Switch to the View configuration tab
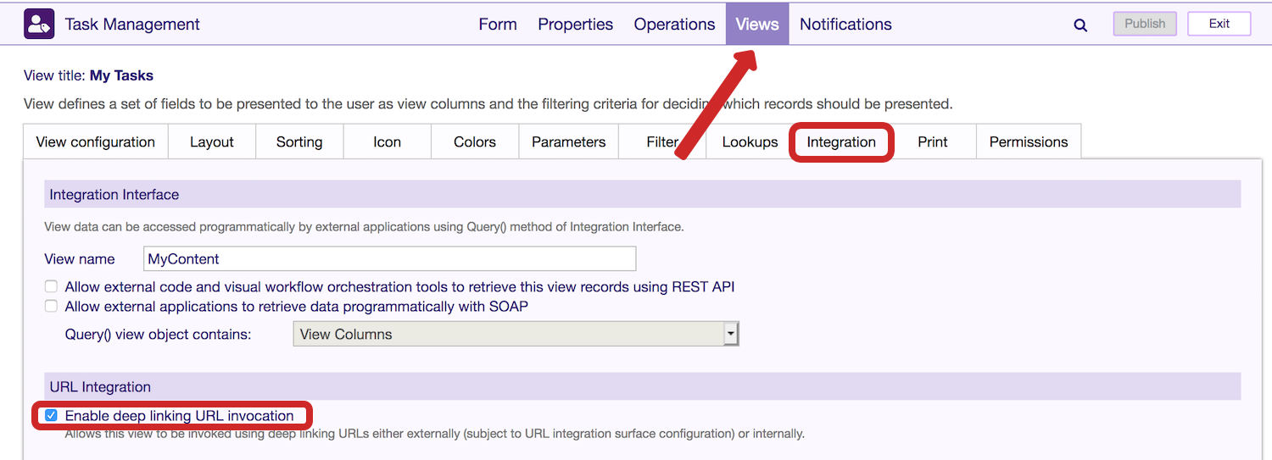The height and width of the screenshot is (460, 1272). pos(96,141)
